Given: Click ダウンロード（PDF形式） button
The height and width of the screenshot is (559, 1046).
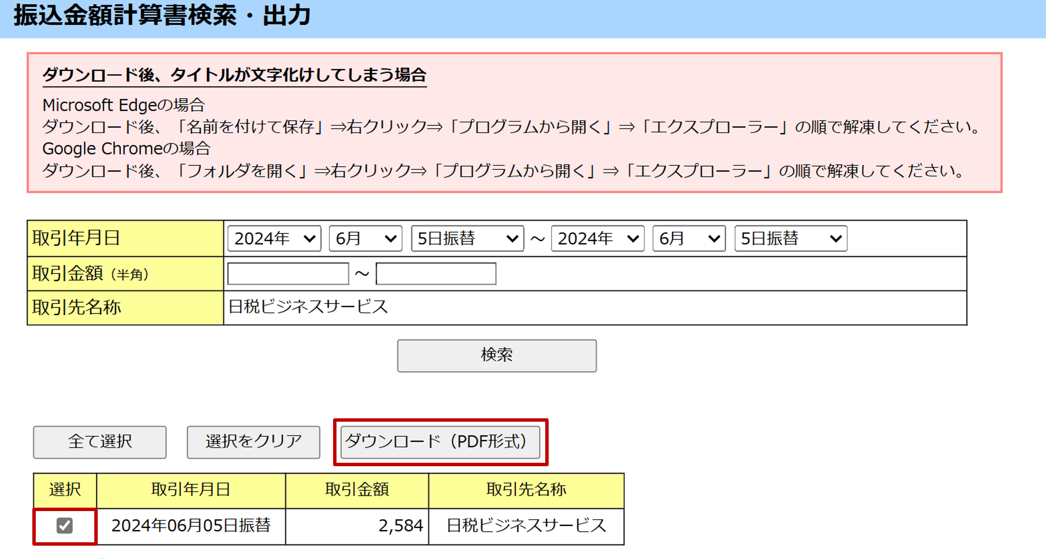Looking at the screenshot, I should pyautogui.click(x=440, y=442).
